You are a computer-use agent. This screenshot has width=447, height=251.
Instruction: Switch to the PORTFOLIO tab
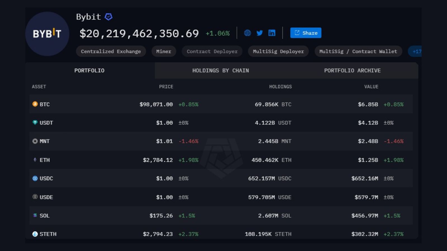pyautogui.click(x=89, y=71)
